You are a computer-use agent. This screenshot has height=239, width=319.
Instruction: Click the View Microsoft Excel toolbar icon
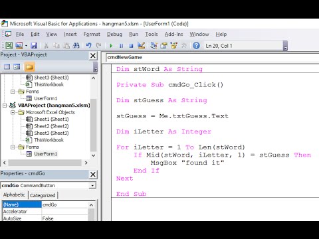9,46
